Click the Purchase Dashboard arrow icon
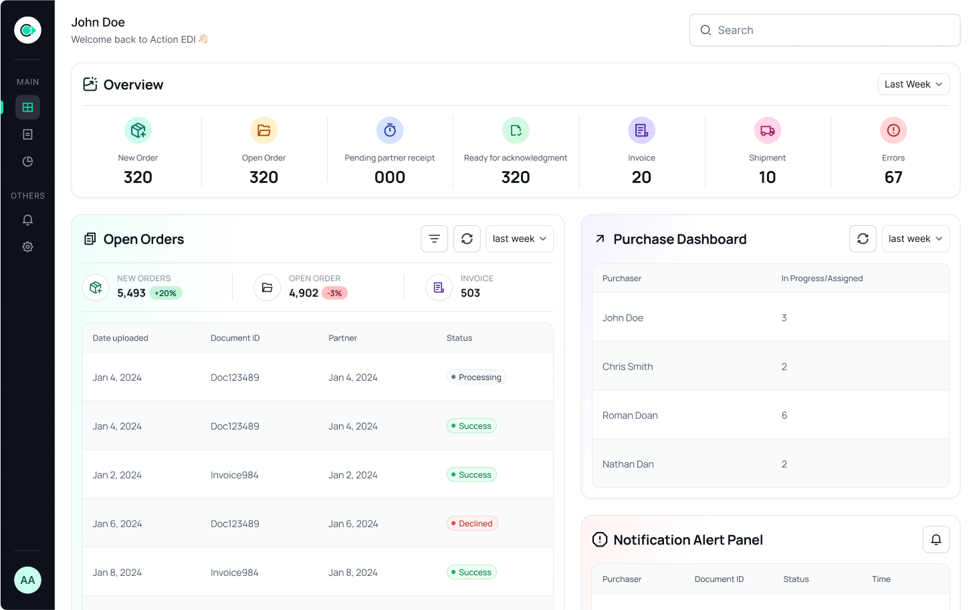Image resolution: width=977 pixels, height=610 pixels. (600, 239)
